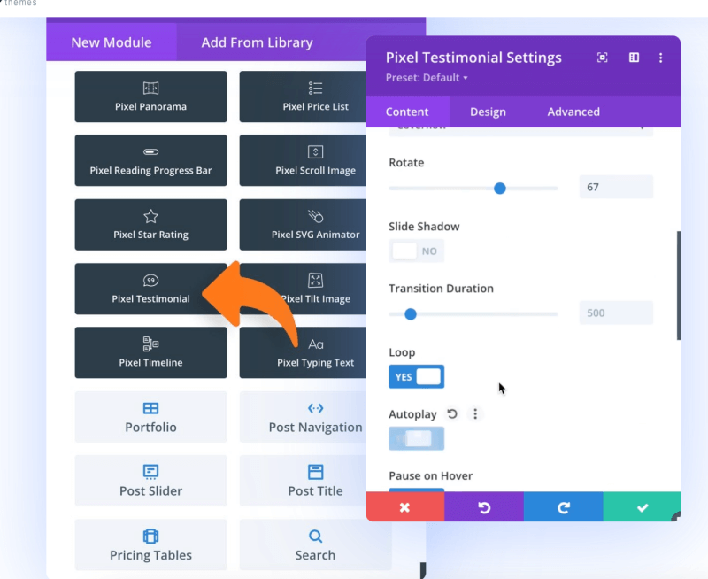This screenshot has height=579, width=708.
Task: Add the Pixel Typing Text module
Action: (303, 352)
